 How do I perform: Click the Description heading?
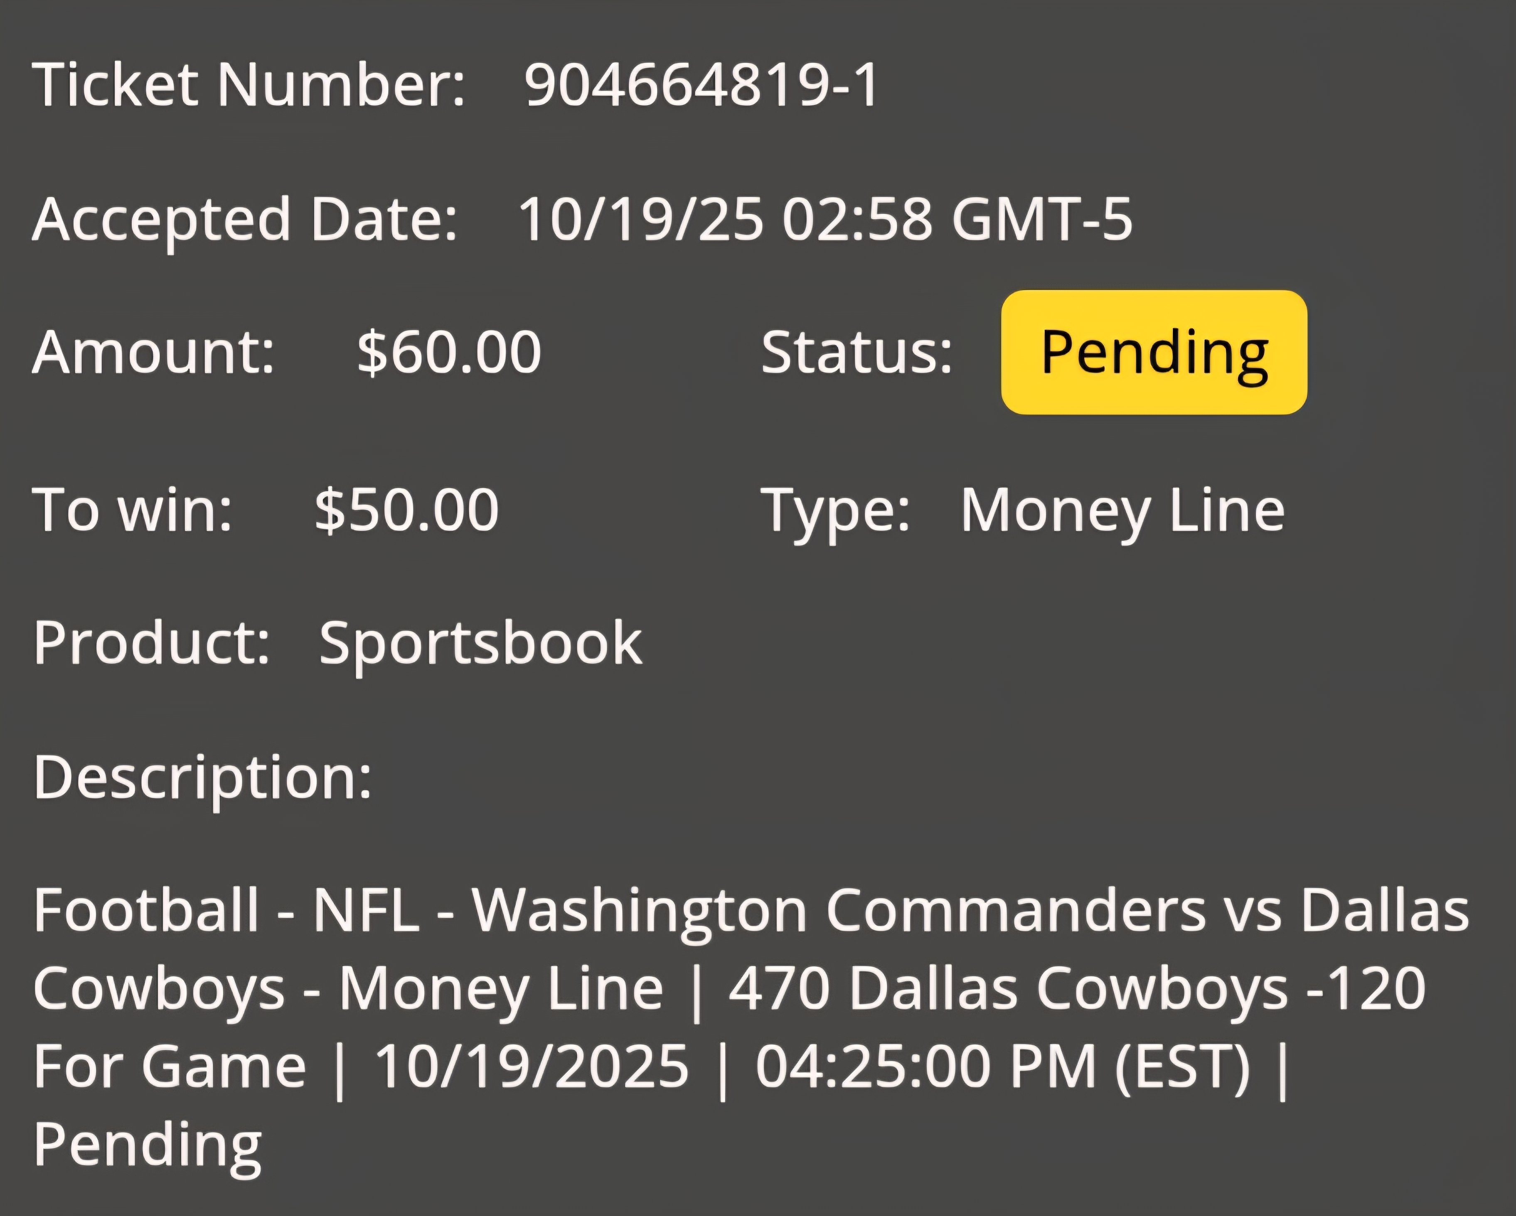point(202,778)
